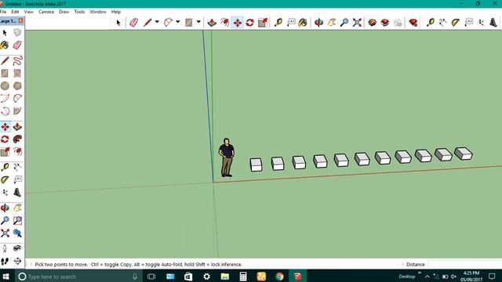Choose the Arc tool in the top toolbar

tap(168, 23)
